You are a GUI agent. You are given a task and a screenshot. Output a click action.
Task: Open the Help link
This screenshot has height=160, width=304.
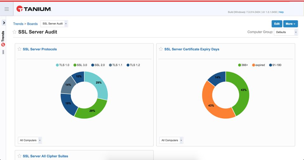(x=281, y=12)
